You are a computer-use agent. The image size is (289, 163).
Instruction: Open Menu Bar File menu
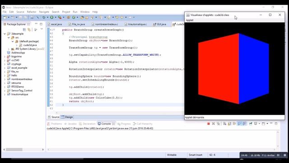click(x=5, y=12)
